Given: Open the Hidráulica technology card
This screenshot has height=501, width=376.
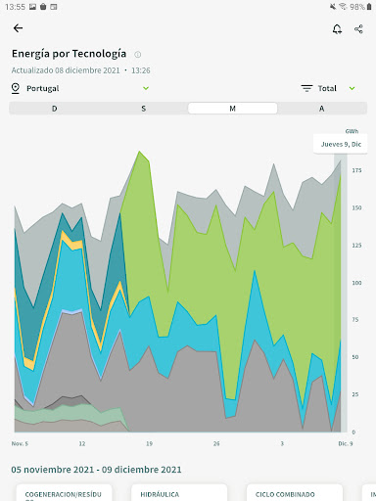Looking at the screenshot, I should [x=179, y=493].
